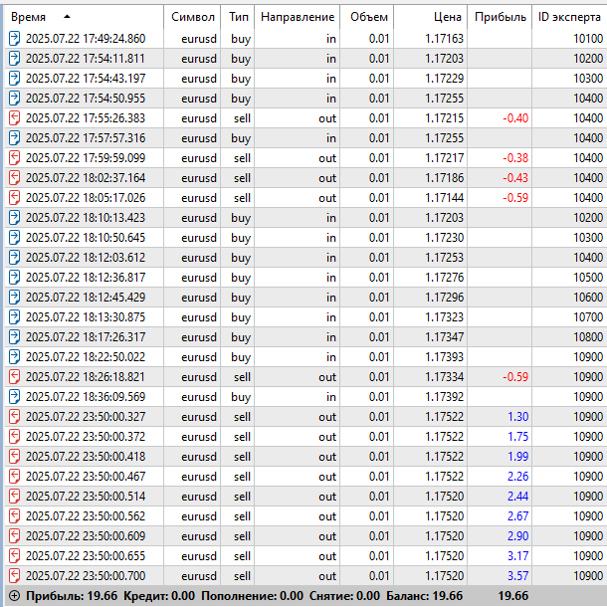This screenshot has width=607, height=607.
Task: Click deal-out icon at 23:50:00.700
Action: click(14, 575)
